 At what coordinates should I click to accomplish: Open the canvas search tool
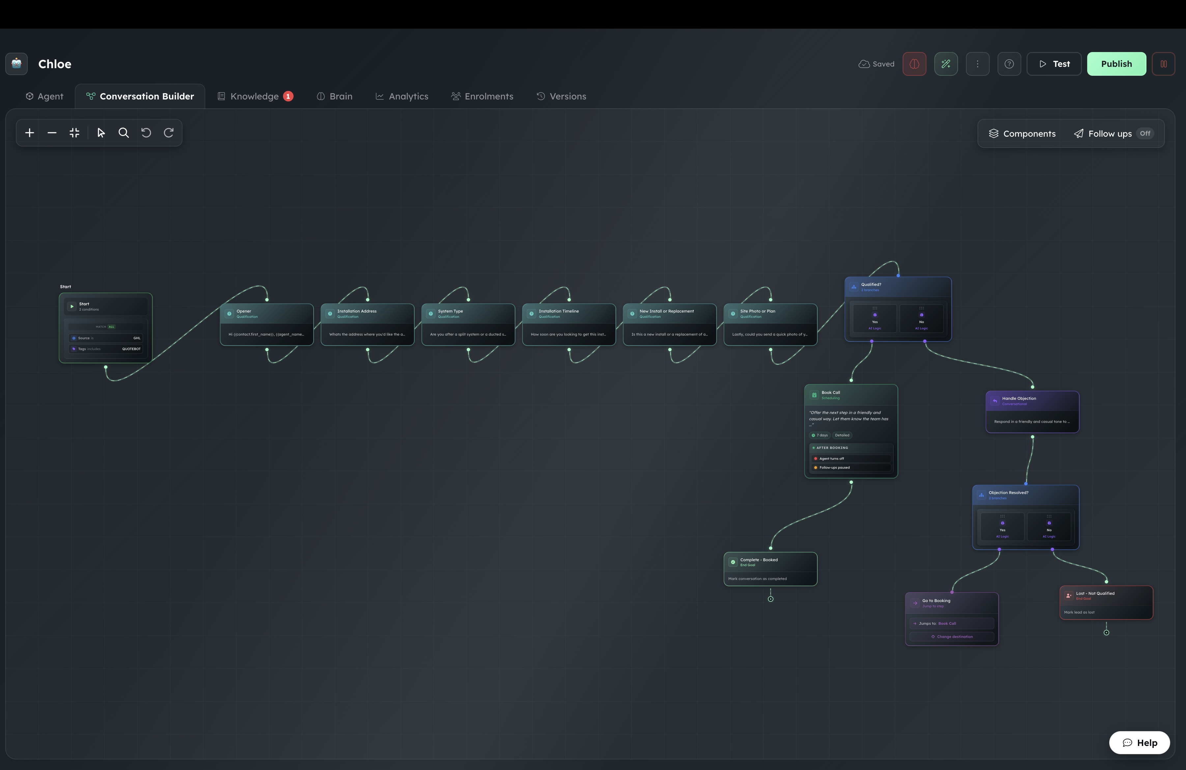124,133
